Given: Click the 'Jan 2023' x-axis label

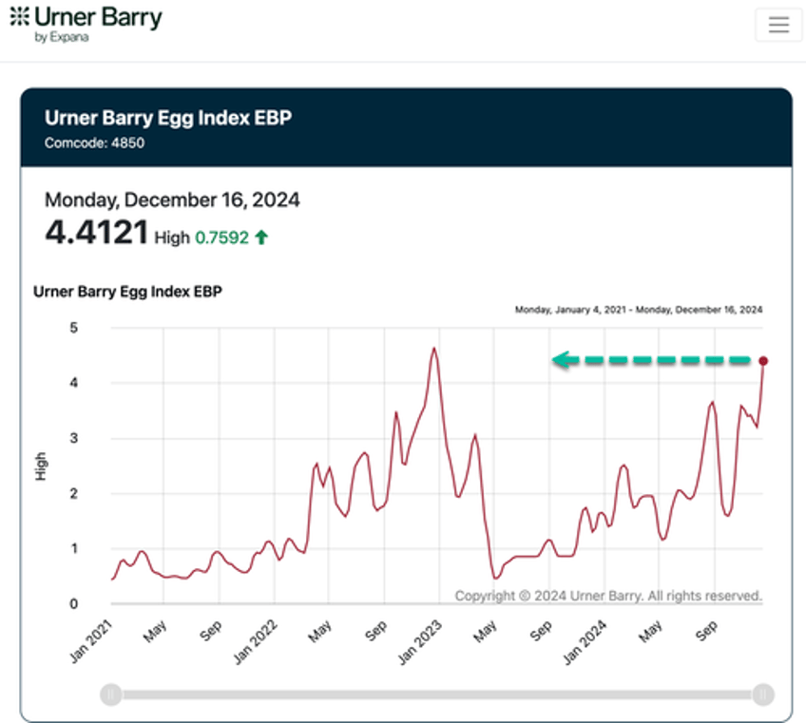Looking at the screenshot, I should pyautogui.click(x=420, y=641).
